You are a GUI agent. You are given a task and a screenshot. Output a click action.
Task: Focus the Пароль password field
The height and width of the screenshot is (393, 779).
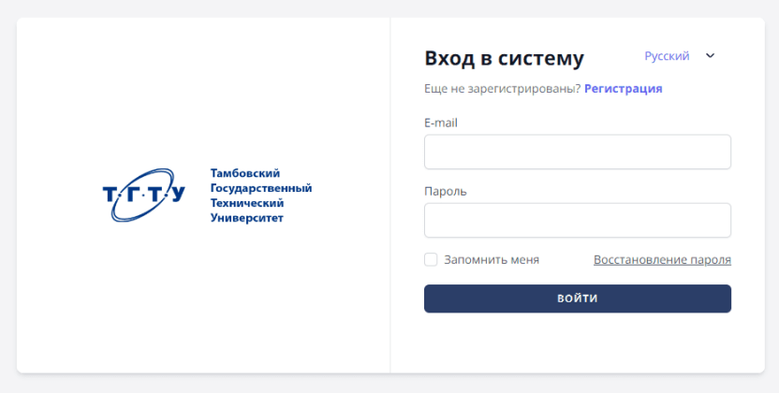click(577, 221)
